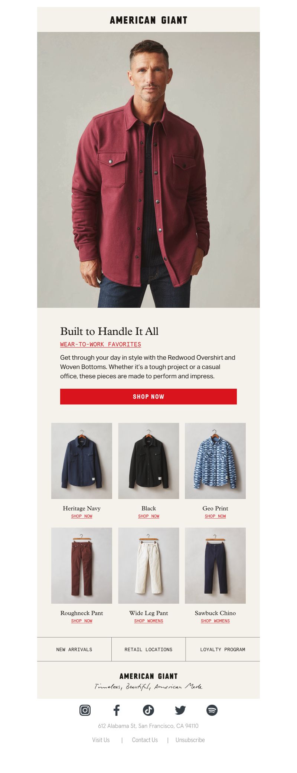
Task: Open the WEAR-TO-WORK FAVORITES link
Action: (101, 344)
